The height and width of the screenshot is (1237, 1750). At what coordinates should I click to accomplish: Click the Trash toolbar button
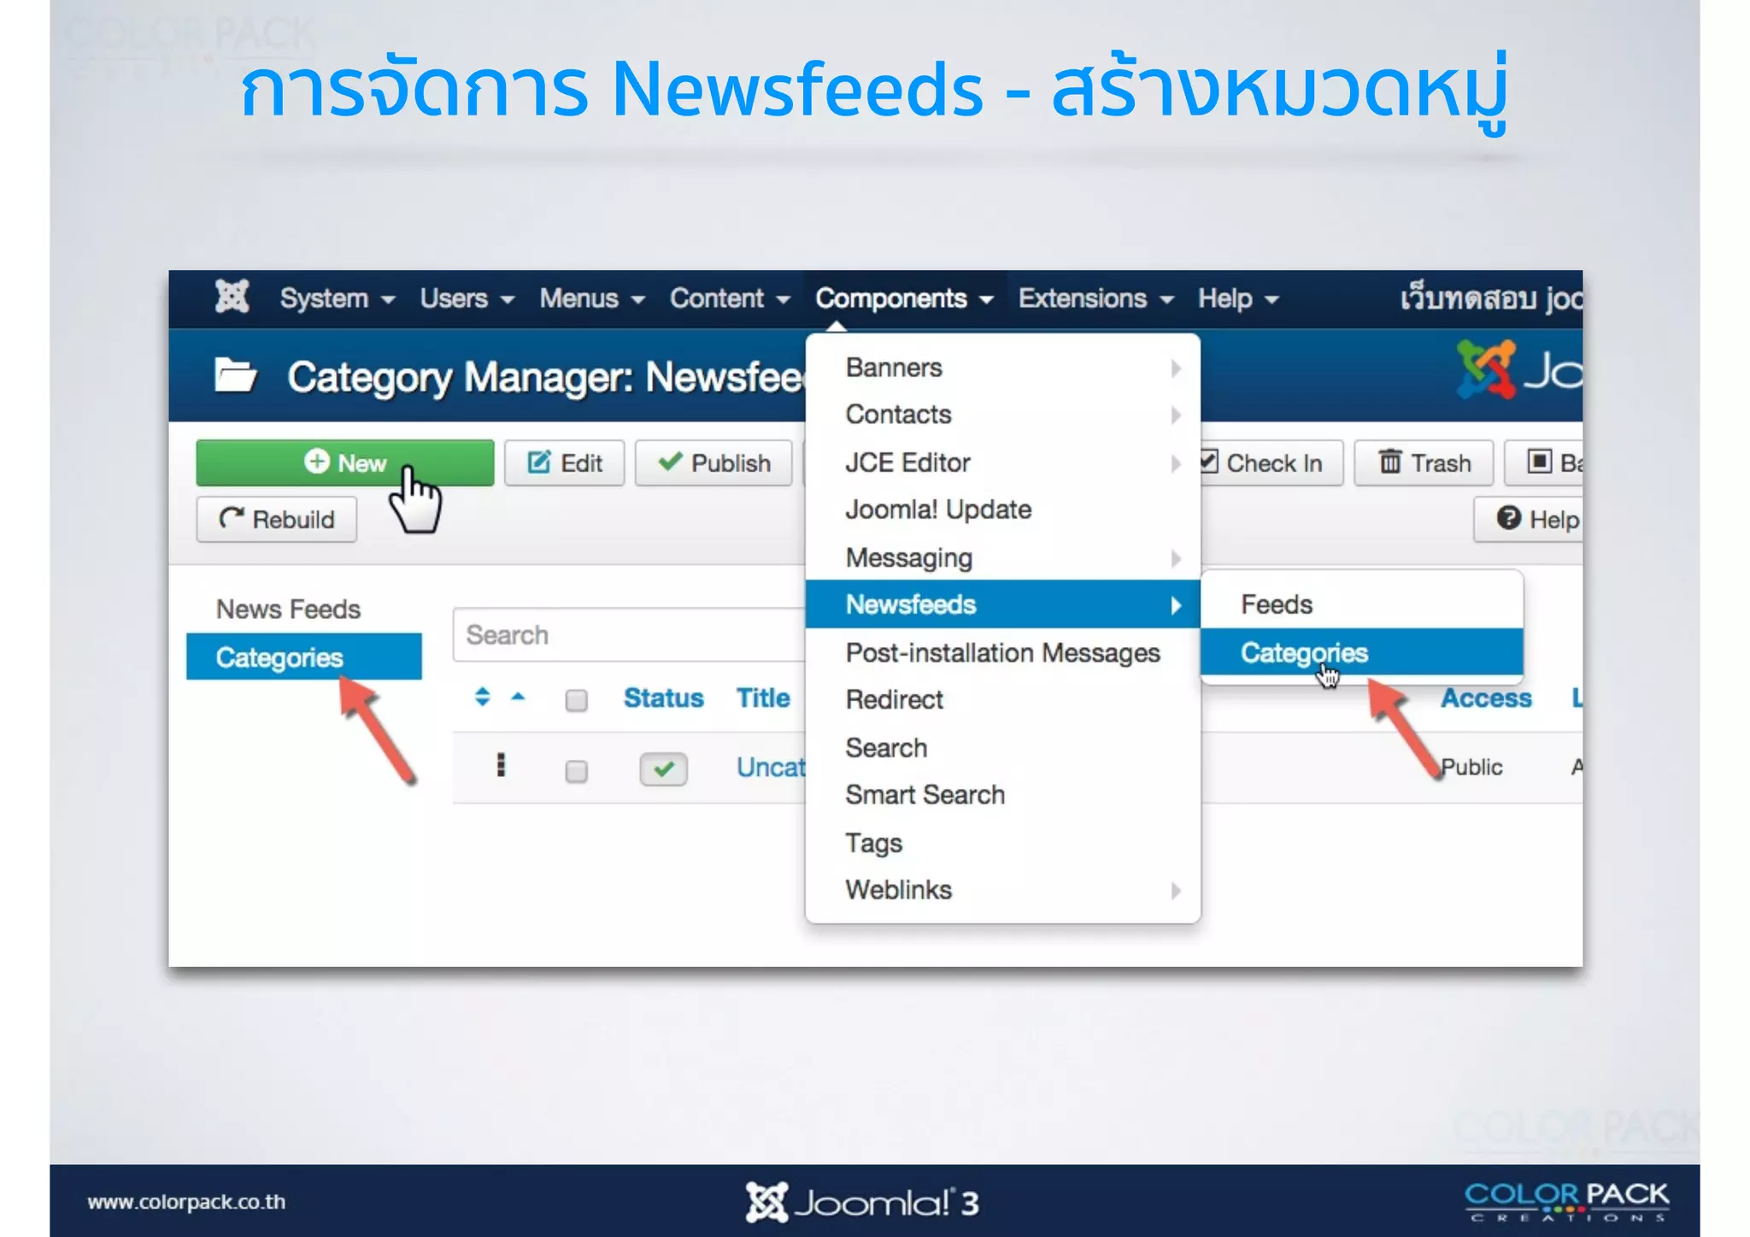point(1424,462)
